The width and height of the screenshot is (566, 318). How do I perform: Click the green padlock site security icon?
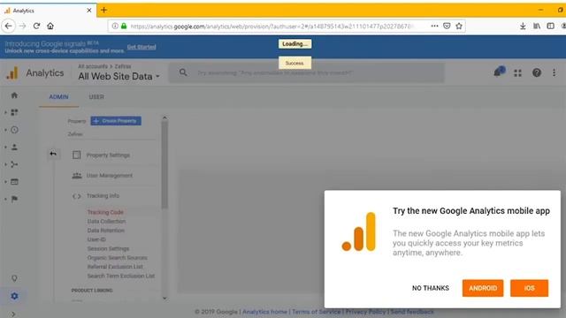[124, 26]
